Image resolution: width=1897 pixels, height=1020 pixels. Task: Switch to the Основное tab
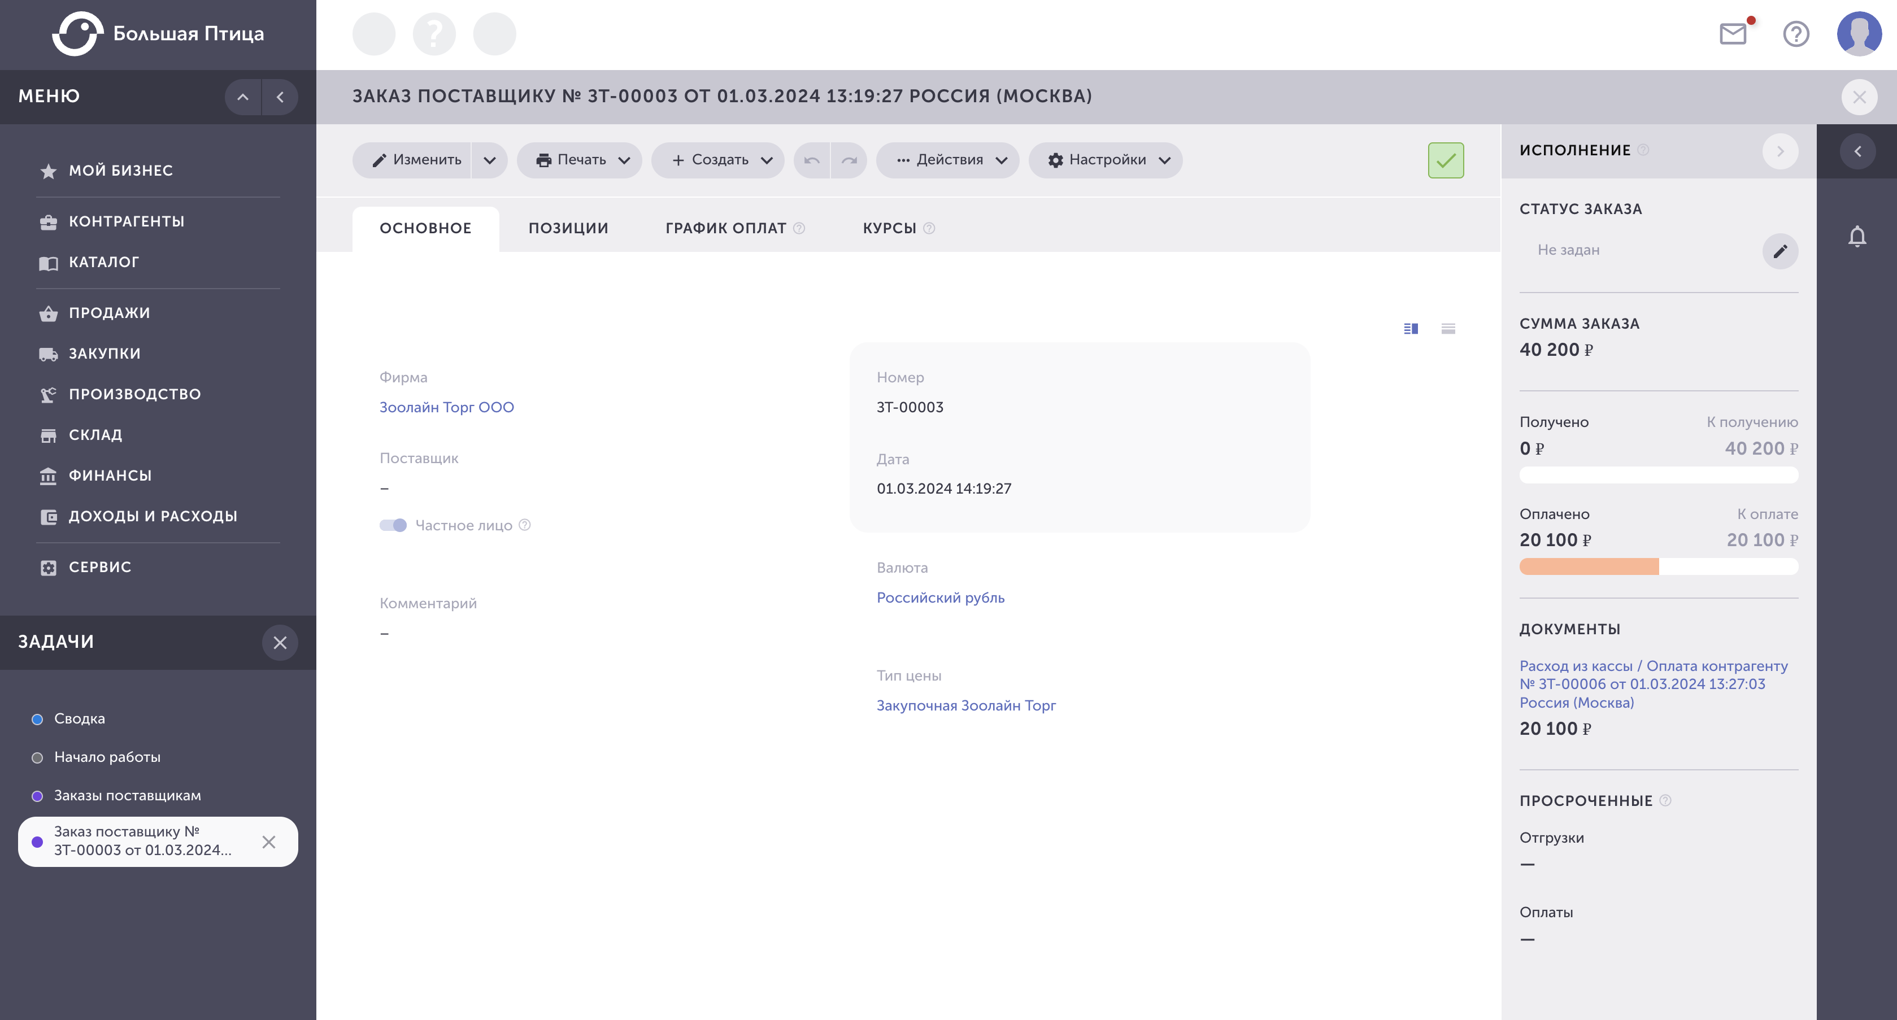[x=425, y=228]
